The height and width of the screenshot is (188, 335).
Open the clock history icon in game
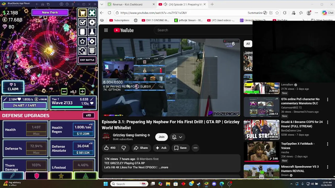click(x=82, y=51)
